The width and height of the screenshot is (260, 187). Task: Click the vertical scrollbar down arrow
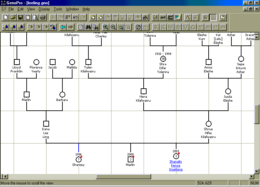tap(257, 171)
